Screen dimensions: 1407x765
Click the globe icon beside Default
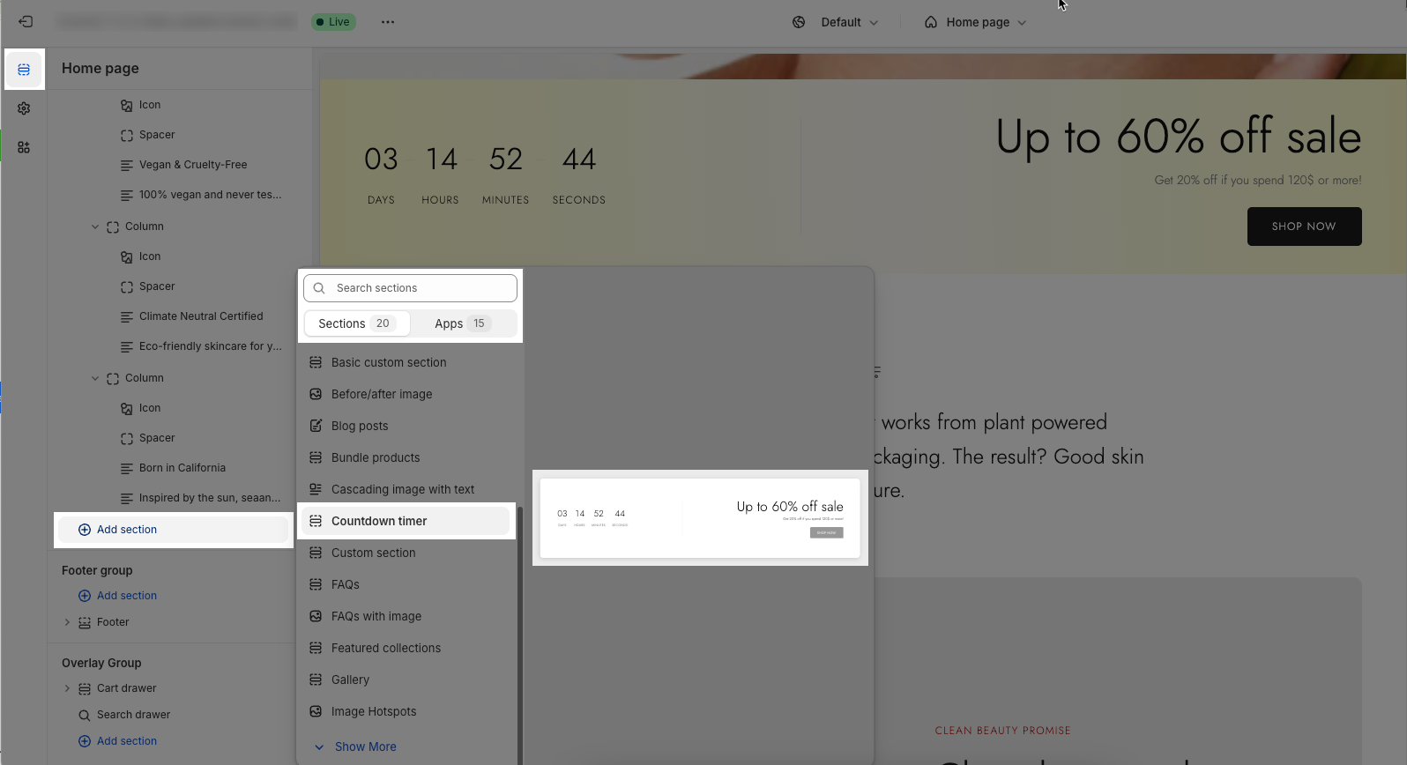799,22
